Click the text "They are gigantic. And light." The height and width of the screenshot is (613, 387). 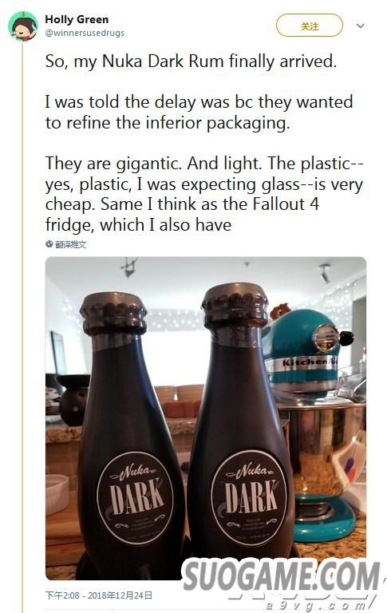(154, 164)
